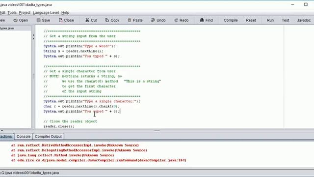Click the stack trace line 'NativeMethodAccessorImpl.invoke'

click(x=75, y=146)
